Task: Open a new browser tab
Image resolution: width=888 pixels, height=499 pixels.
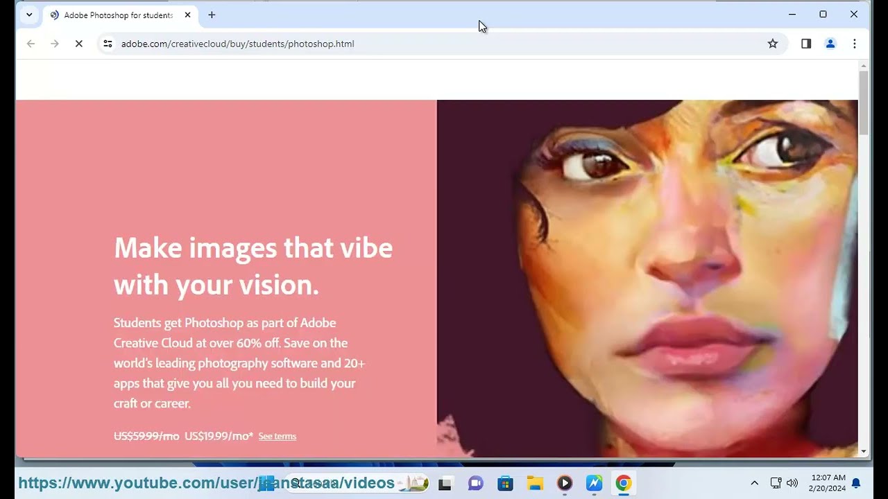Action: (x=212, y=15)
